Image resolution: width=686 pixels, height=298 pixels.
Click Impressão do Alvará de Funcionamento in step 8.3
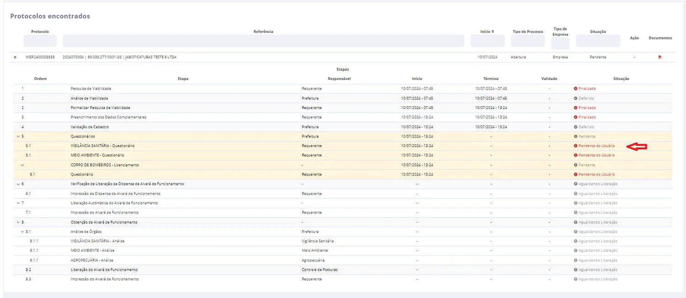pyautogui.click(x=105, y=279)
